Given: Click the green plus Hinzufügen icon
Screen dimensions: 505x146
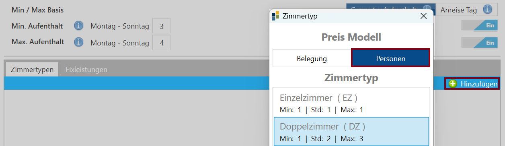Looking at the screenshot, I should click(x=453, y=84).
